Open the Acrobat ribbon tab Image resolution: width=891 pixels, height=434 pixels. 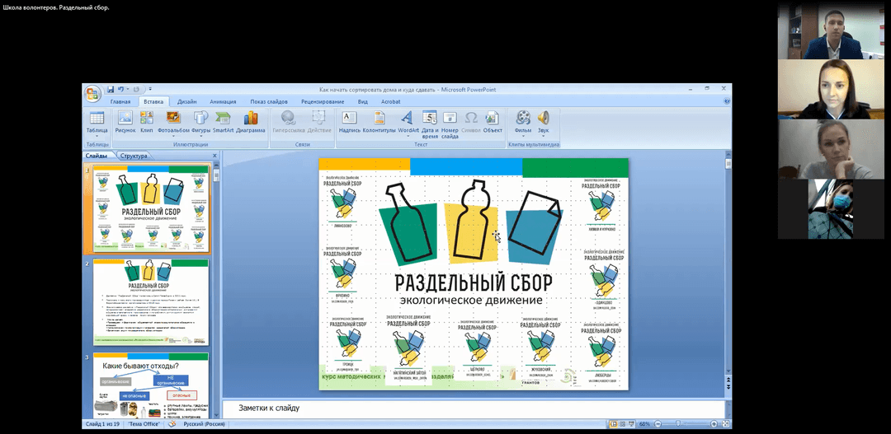point(390,101)
